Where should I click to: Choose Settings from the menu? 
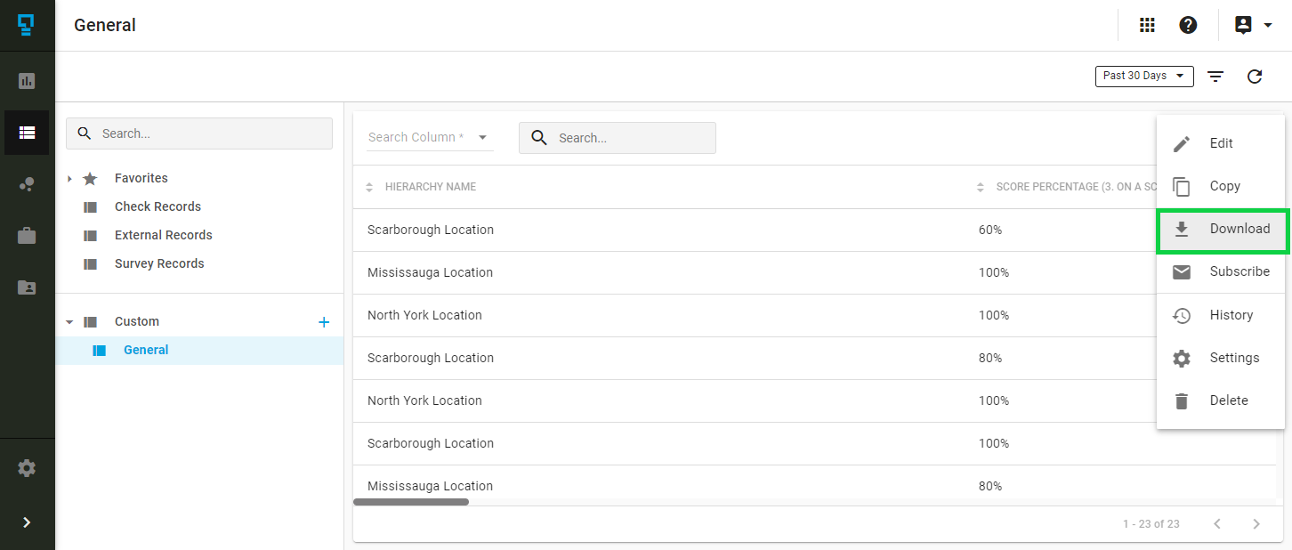pos(1221,358)
